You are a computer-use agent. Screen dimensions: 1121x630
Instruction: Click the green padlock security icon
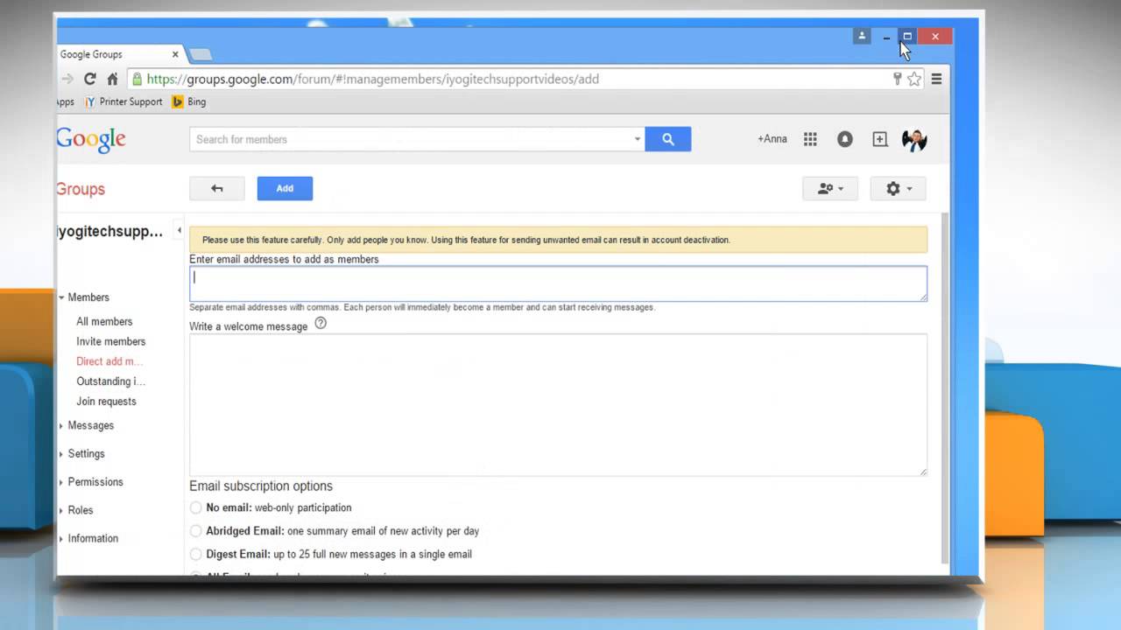tap(137, 79)
